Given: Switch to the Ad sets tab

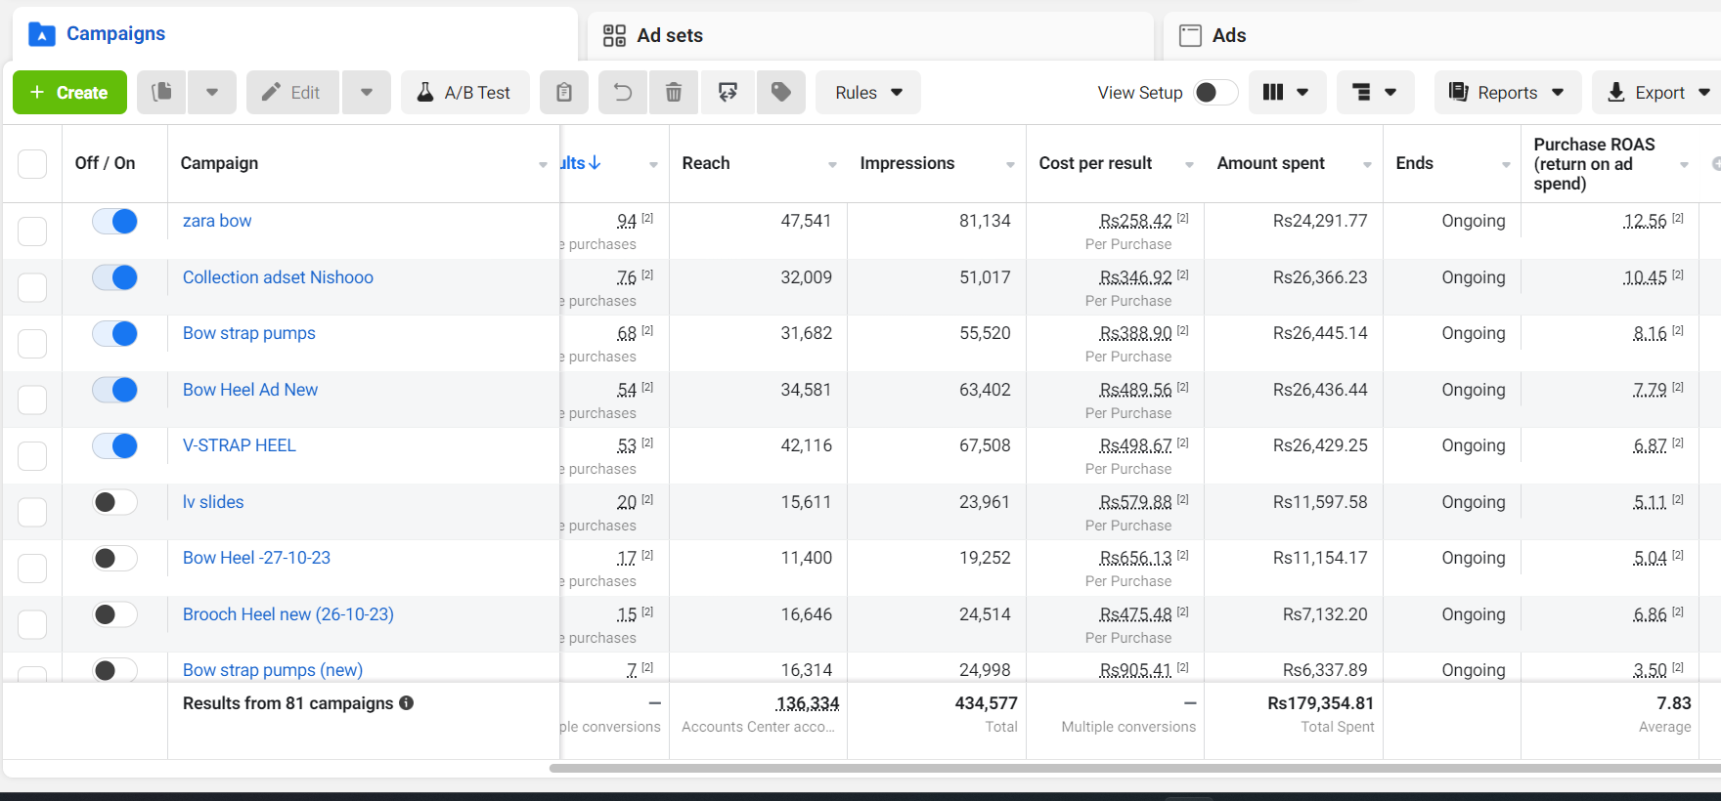Looking at the screenshot, I should pos(870,36).
